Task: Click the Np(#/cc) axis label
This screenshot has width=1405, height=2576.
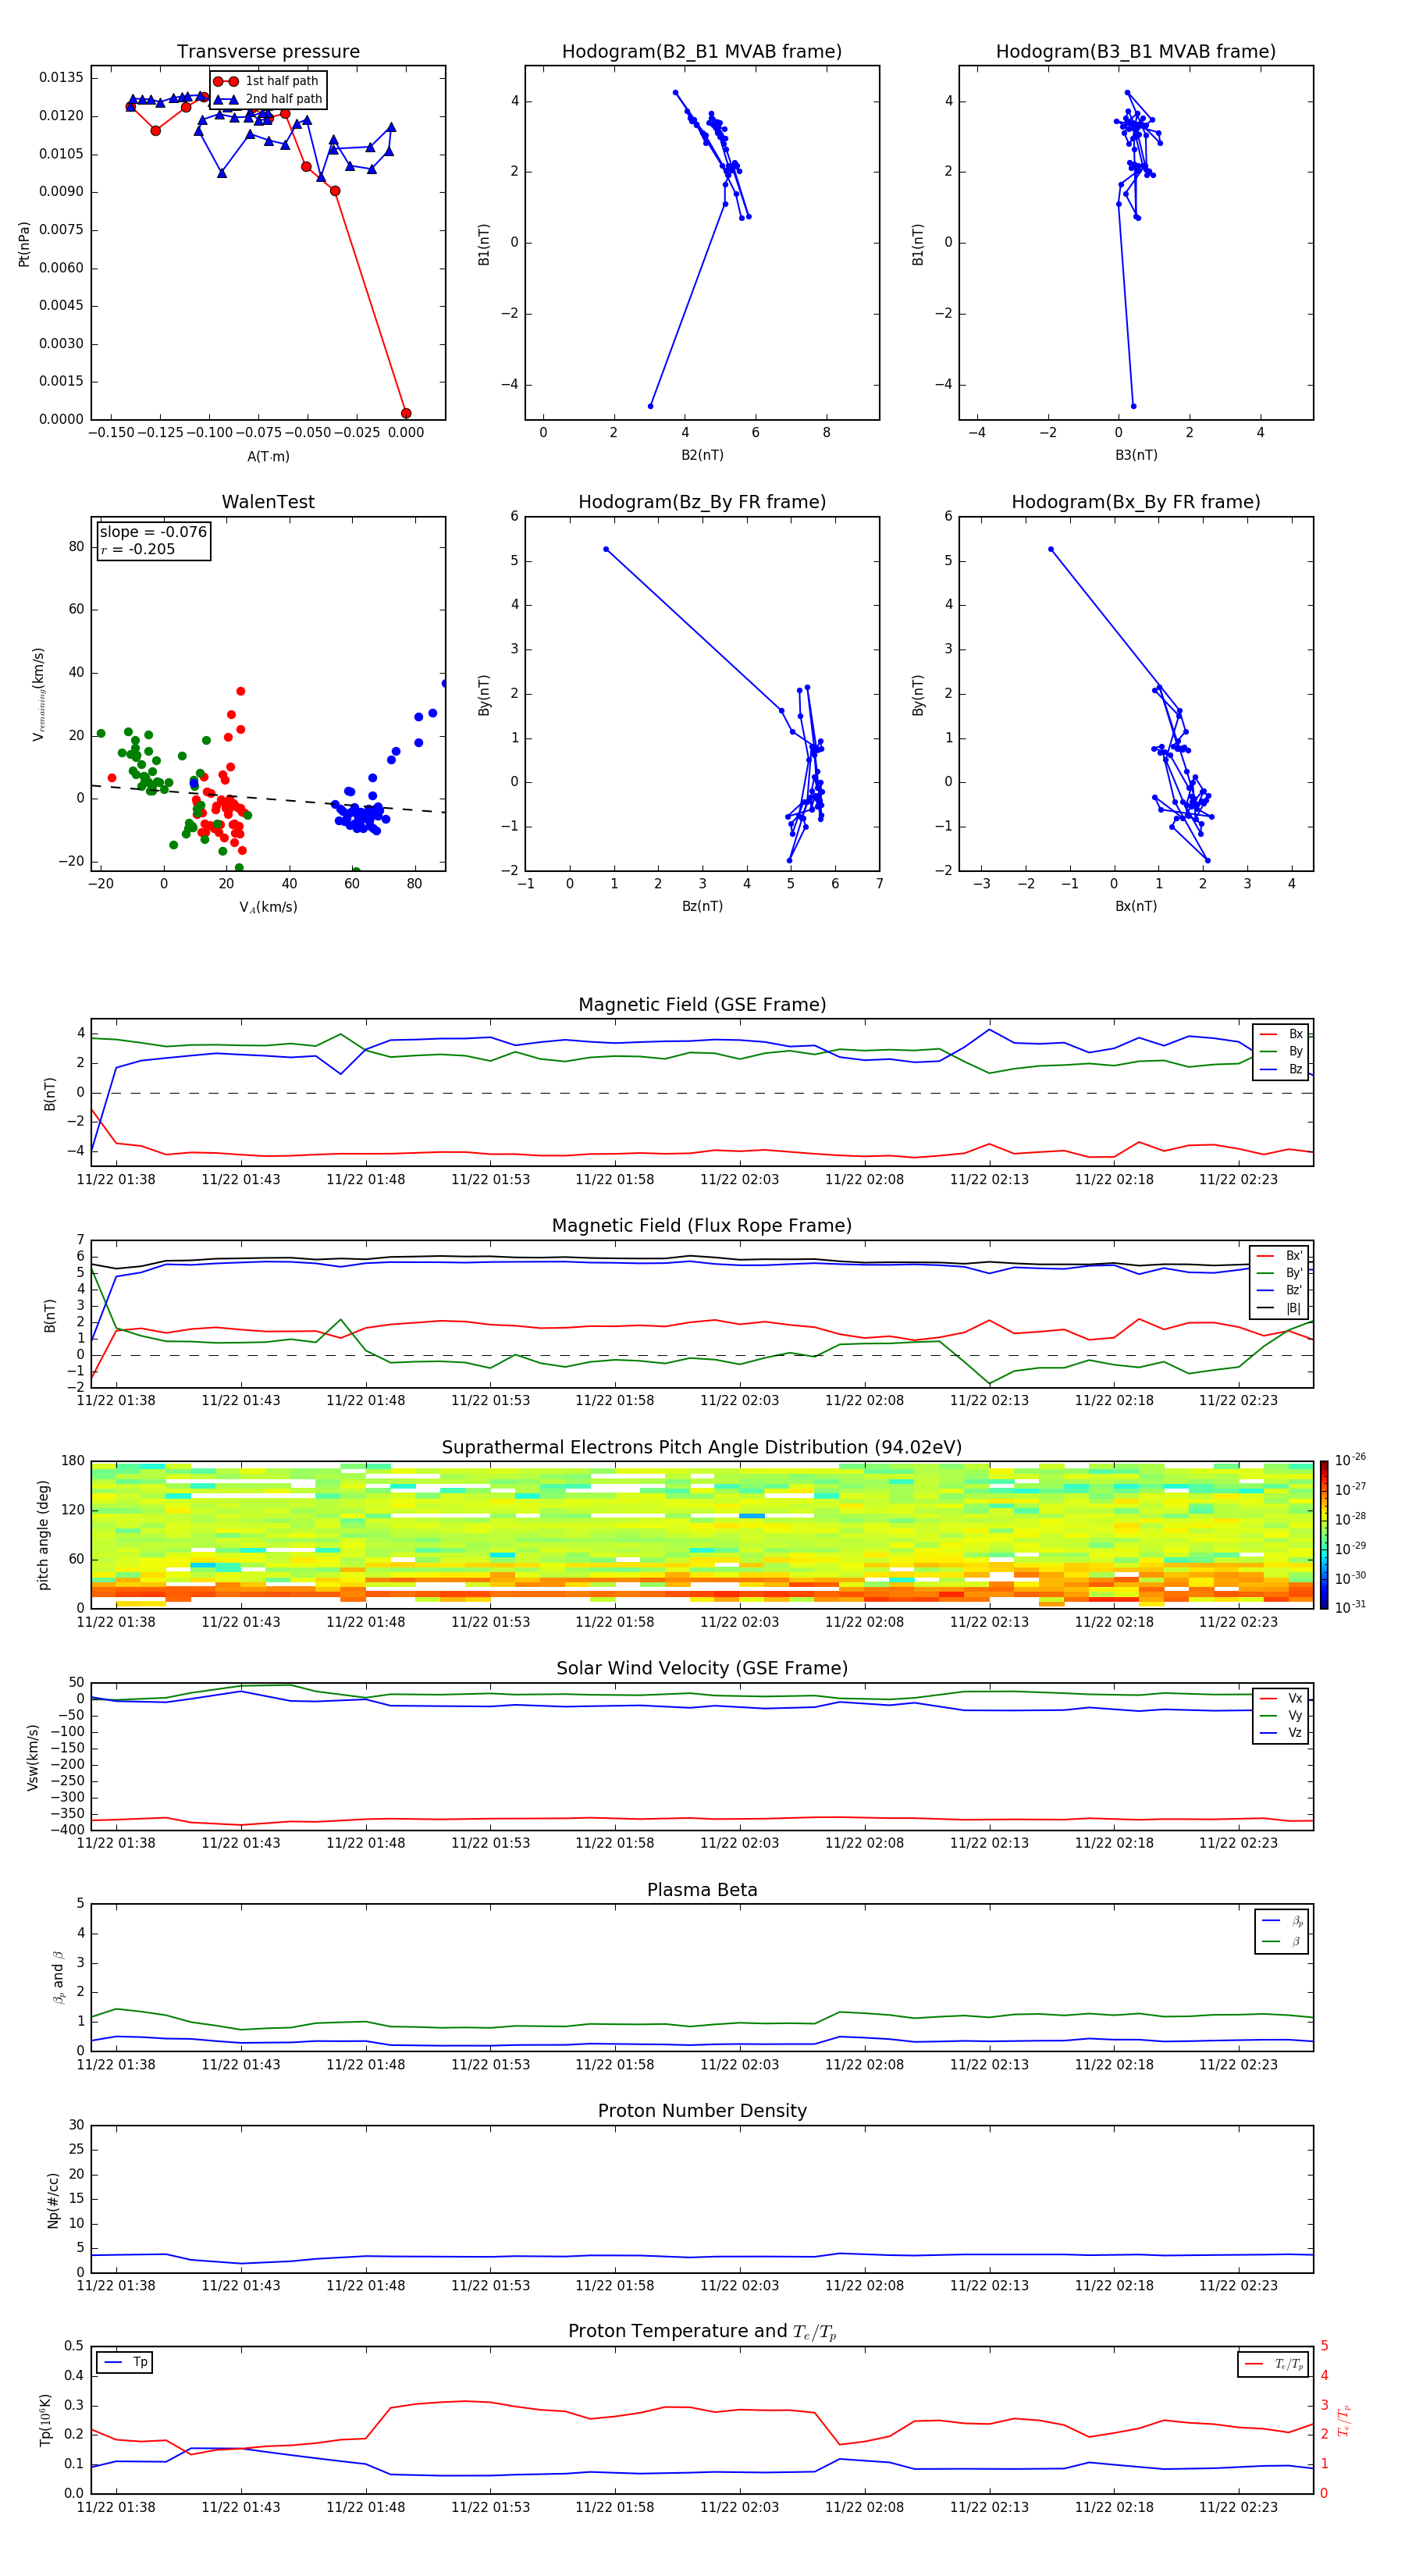Action: (53, 2200)
